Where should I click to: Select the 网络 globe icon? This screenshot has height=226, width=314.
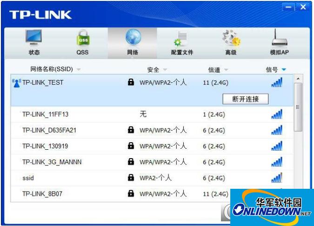point(133,37)
